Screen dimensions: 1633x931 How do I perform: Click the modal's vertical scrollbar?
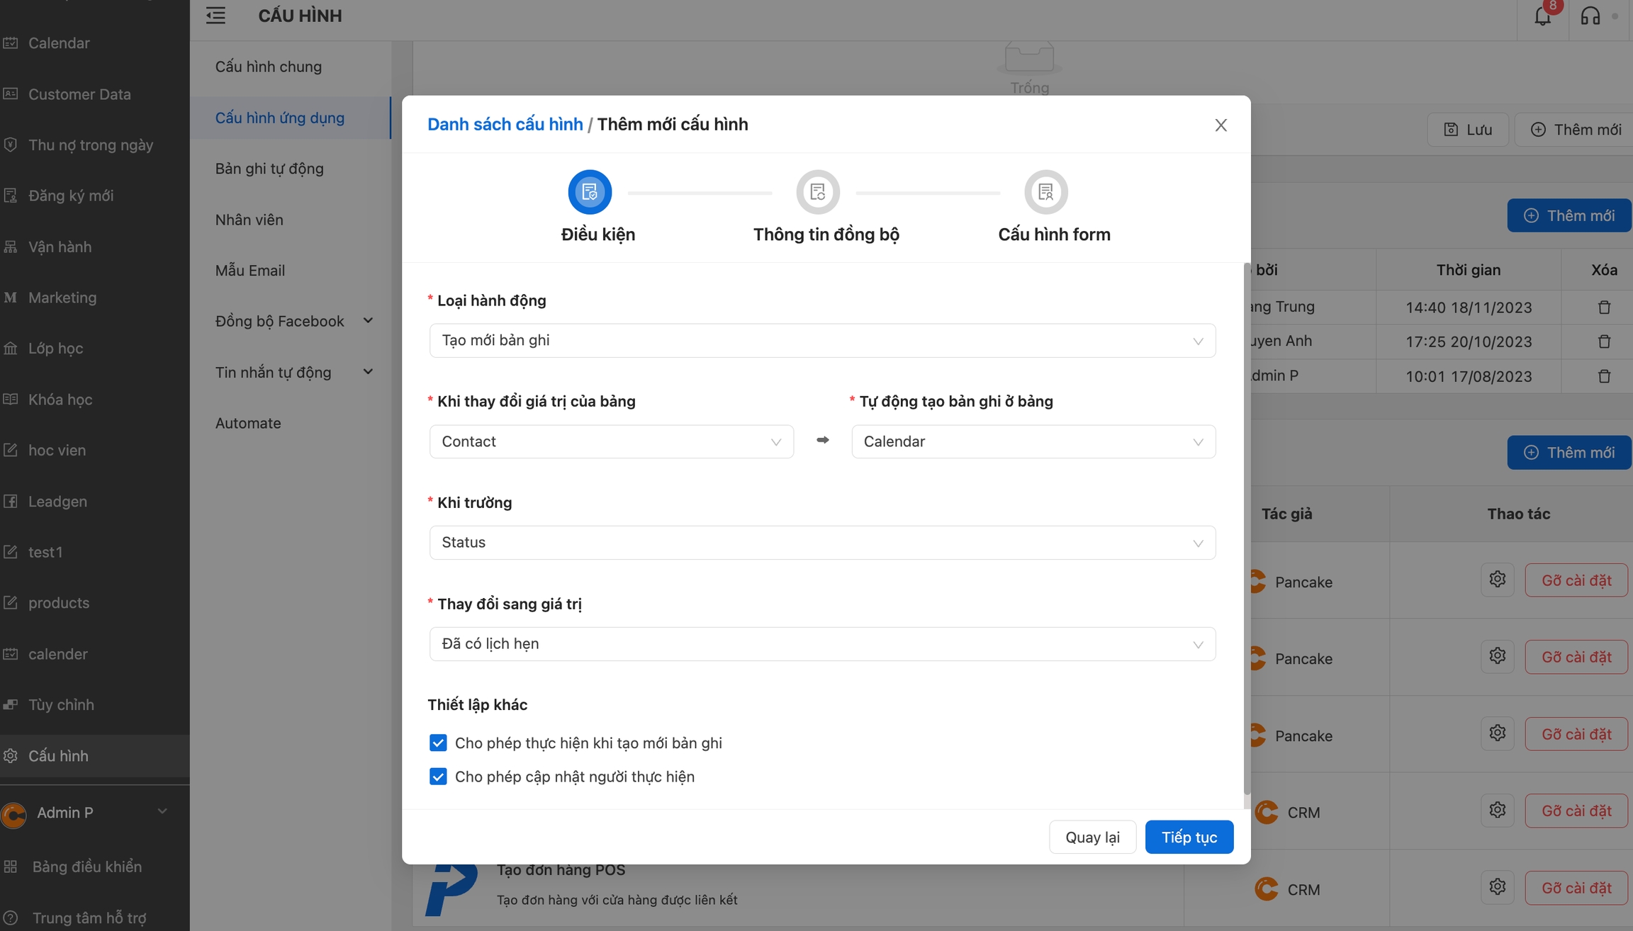(x=1246, y=528)
